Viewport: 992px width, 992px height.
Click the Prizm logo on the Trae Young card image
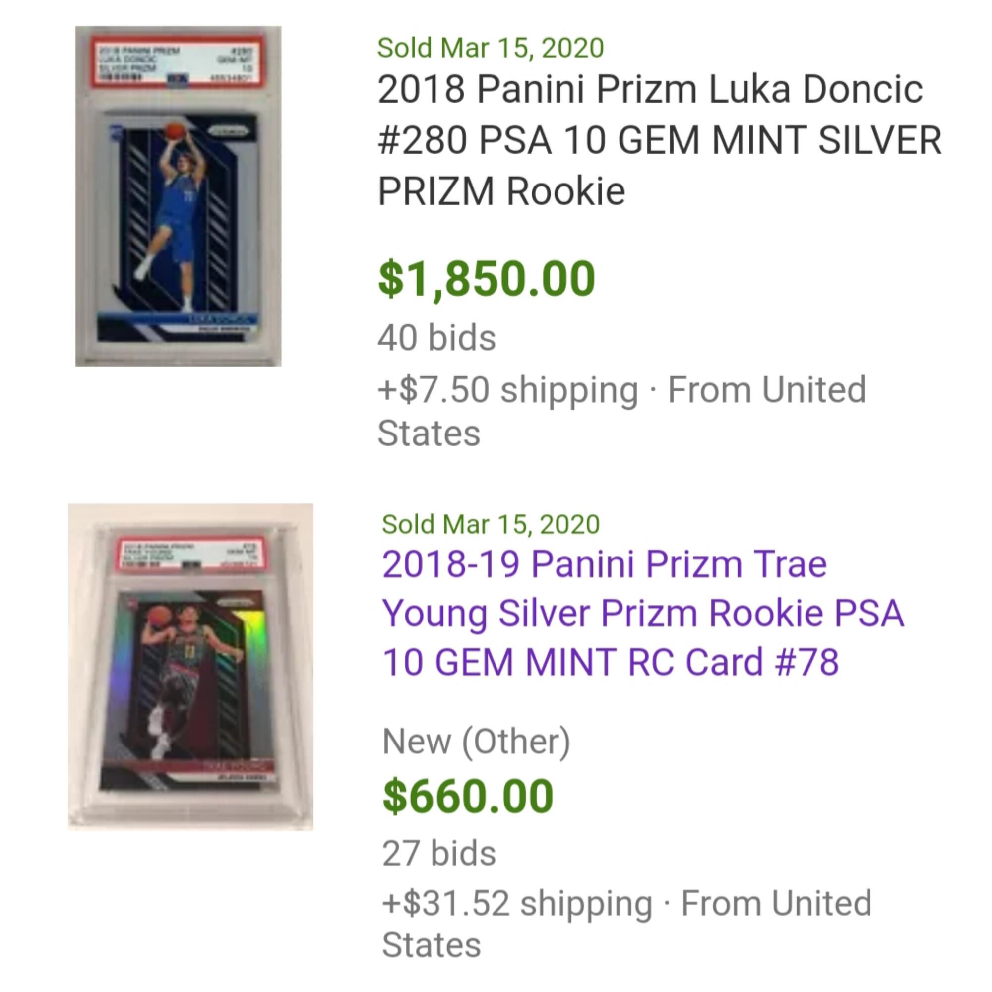(236, 601)
